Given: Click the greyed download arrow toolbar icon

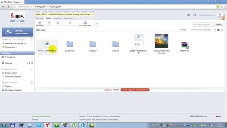Looking at the screenshot, I should pos(49,23).
